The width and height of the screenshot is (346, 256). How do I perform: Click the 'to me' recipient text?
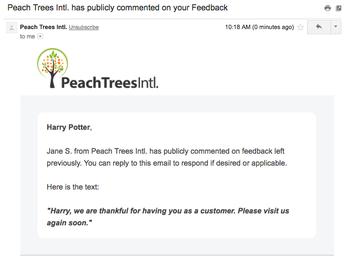tap(27, 36)
